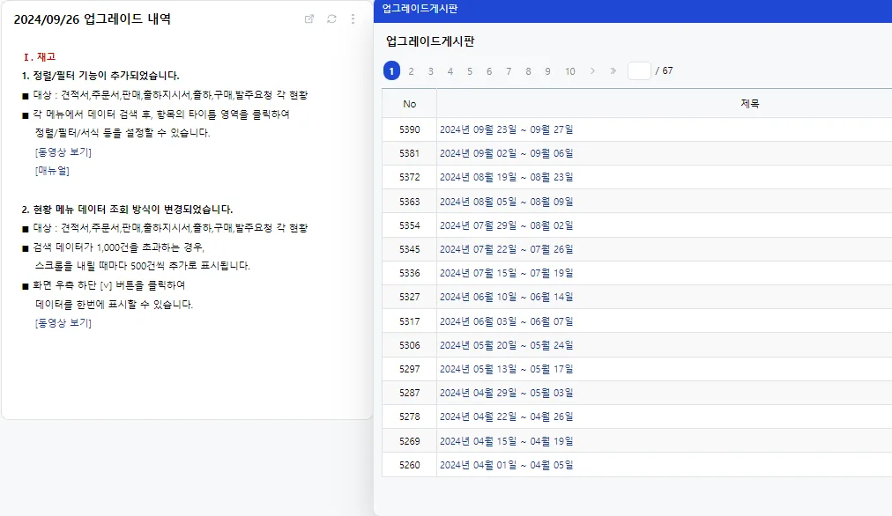
Task: Select page 1 in pagination
Action: tap(391, 71)
